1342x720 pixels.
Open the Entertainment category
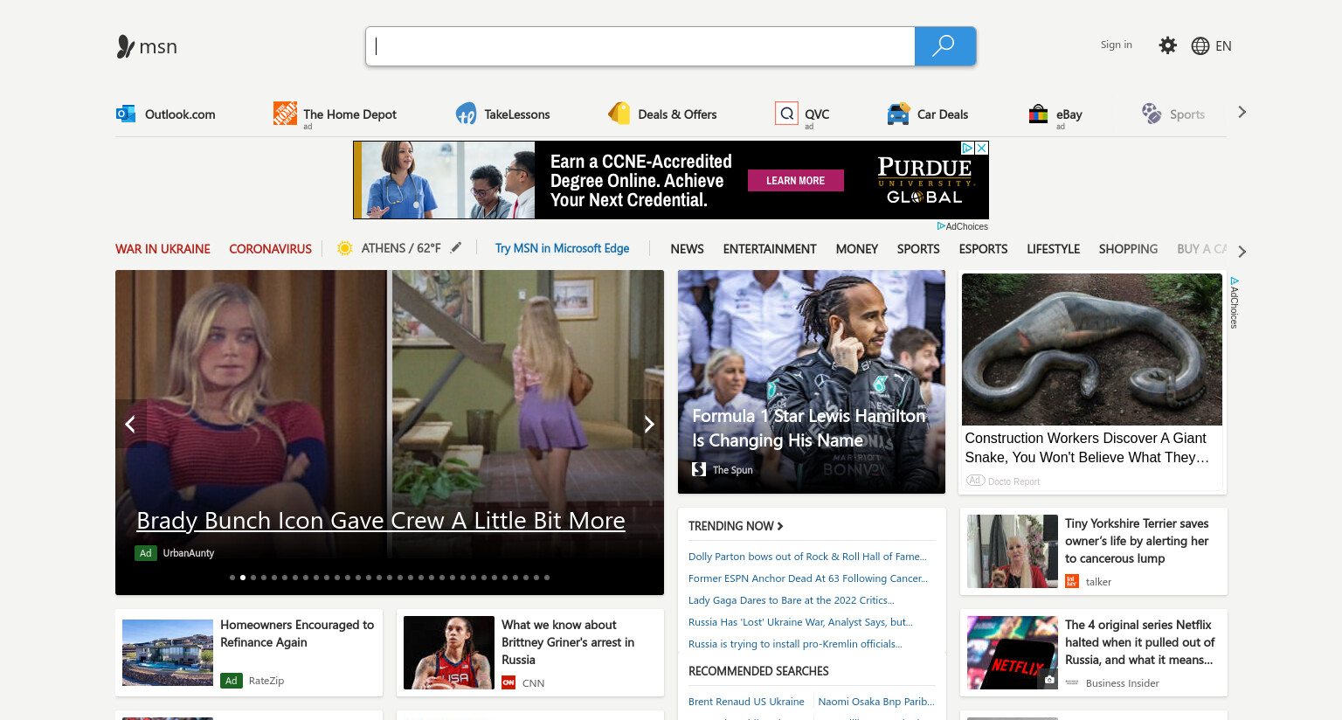[770, 249]
